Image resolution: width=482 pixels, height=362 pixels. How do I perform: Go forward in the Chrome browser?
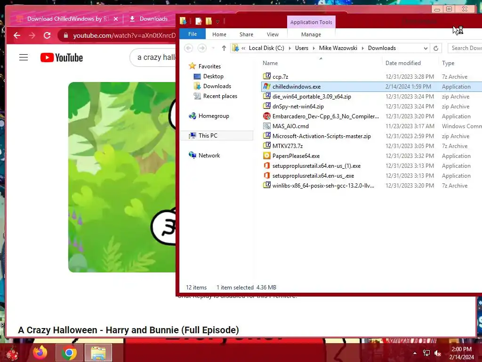[32, 35]
